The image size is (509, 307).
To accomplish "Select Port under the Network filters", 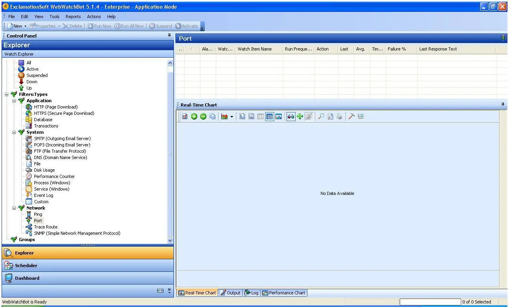I will tap(38, 221).
